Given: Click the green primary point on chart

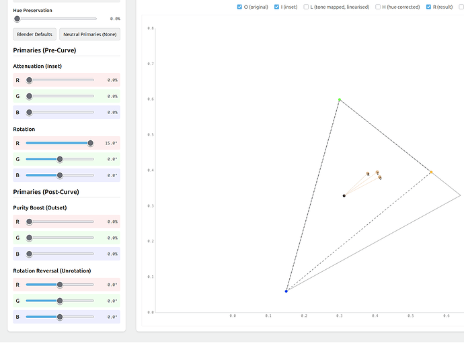Looking at the screenshot, I should (340, 99).
